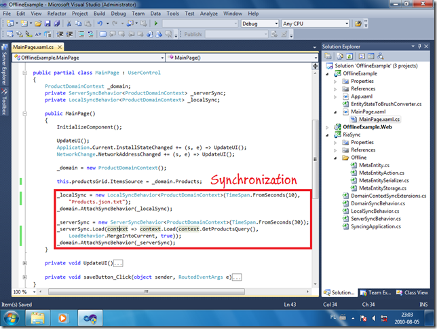Image resolution: width=437 pixels, height=329 pixels.
Task: Click the editor horizontal scrollbar thumb
Action: coord(147,292)
